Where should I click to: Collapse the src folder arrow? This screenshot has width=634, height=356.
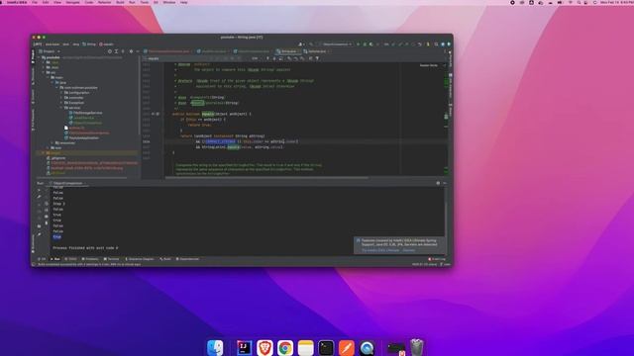click(44, 72)
